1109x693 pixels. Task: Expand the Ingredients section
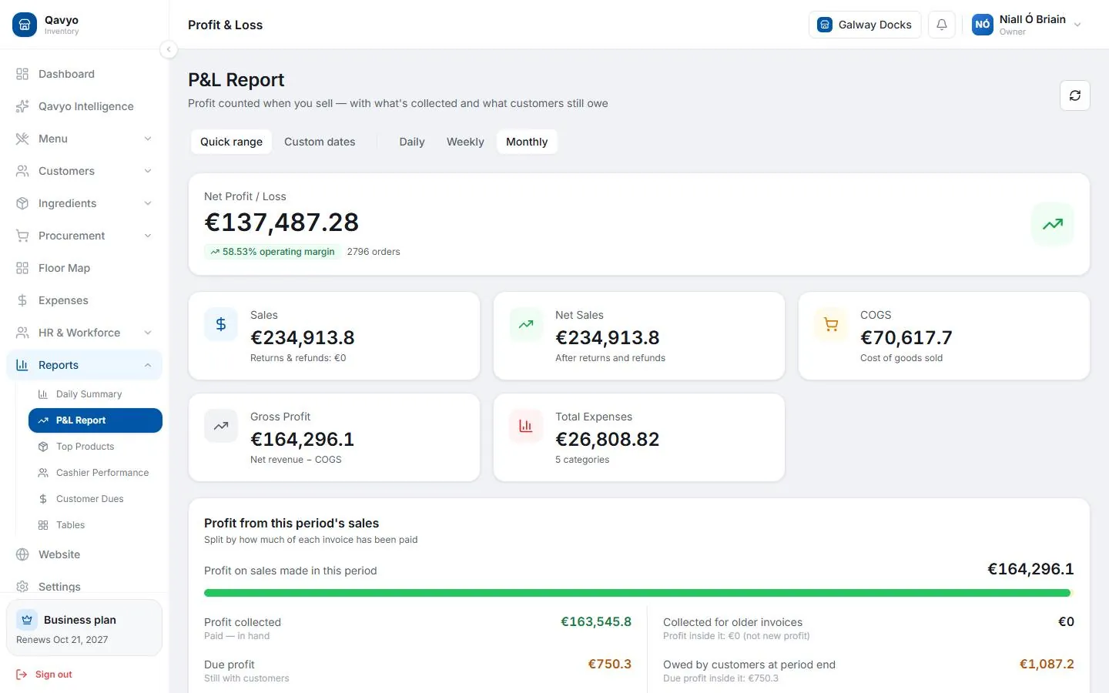(84, 203)
